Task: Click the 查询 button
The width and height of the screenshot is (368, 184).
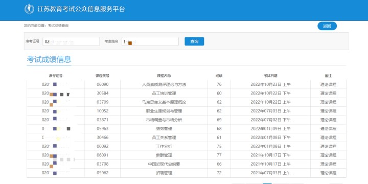Action: pyautogui.click(x=194, y=41)
